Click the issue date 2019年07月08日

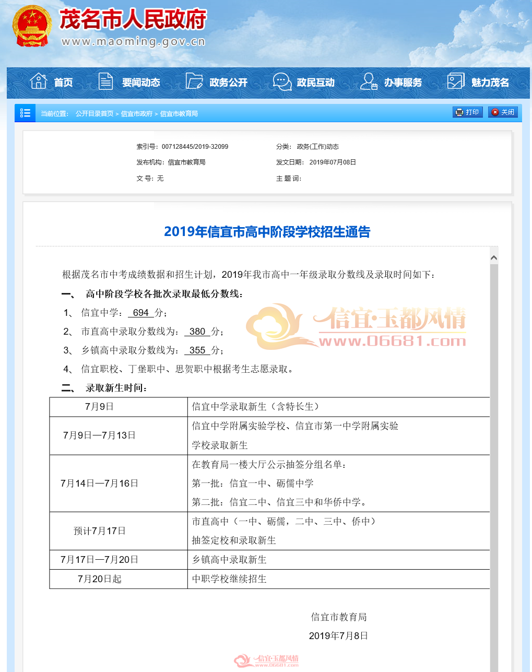333,162
